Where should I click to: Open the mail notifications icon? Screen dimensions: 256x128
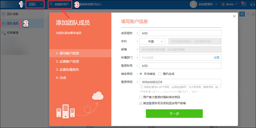point(243,4)
